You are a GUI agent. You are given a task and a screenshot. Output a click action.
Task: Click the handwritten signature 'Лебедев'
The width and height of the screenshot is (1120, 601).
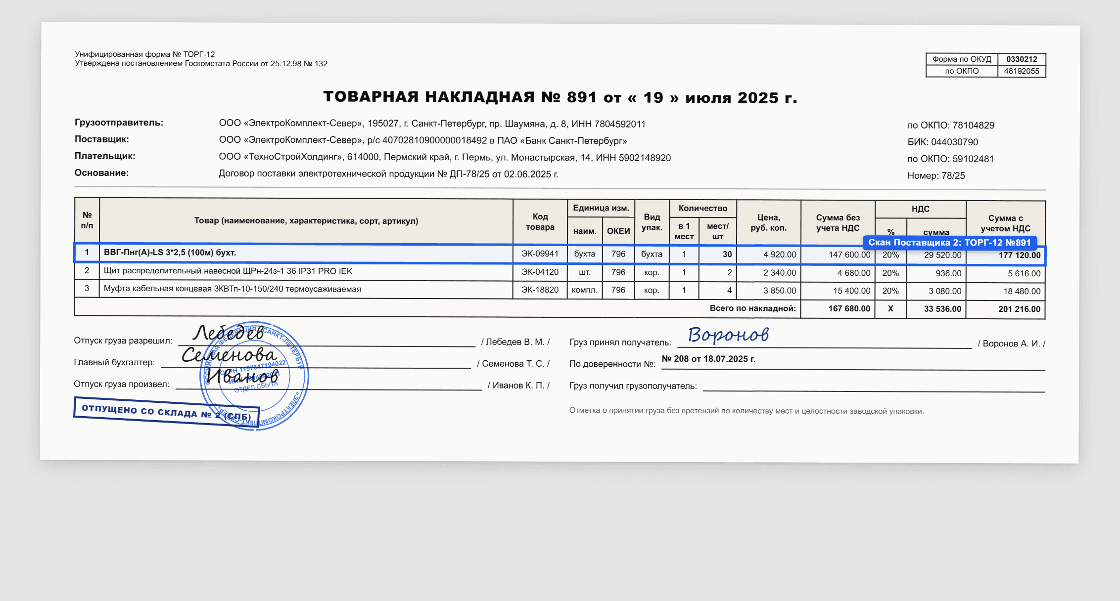229,333
